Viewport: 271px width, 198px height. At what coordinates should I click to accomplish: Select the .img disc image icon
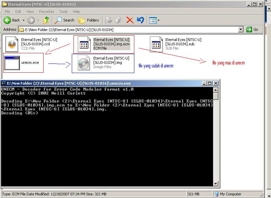[84, 63]
